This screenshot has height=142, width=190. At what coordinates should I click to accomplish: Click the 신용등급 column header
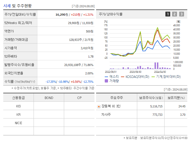point(18,98)
